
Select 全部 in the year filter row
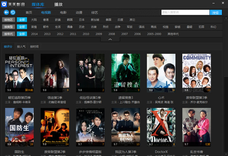coord(22,34)
